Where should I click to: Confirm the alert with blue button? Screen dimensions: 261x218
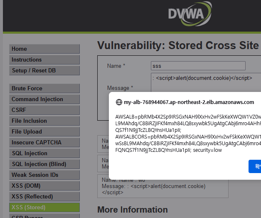click(255, 166)
